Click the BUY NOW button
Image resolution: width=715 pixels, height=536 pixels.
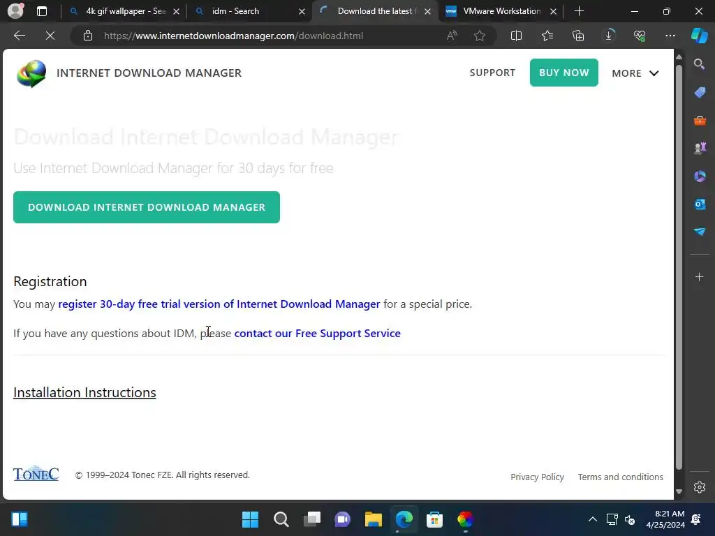(564, 73)
